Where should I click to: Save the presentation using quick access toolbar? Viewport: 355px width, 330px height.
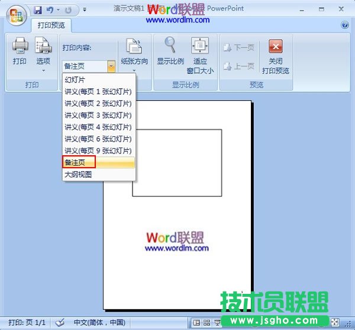38,10
